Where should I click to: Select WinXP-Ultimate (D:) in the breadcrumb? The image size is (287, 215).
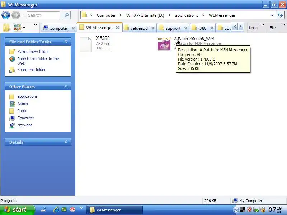pyautogui.click(x=145, y=15)
